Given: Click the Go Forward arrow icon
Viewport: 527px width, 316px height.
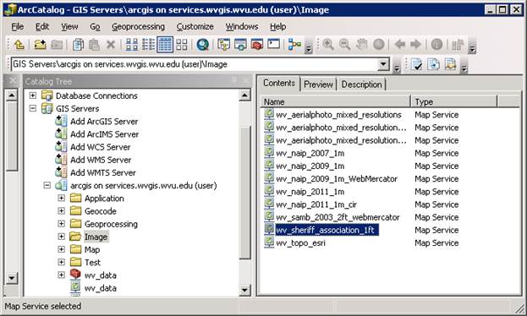Looking at the screenshot, I should [x=415, y=44].
